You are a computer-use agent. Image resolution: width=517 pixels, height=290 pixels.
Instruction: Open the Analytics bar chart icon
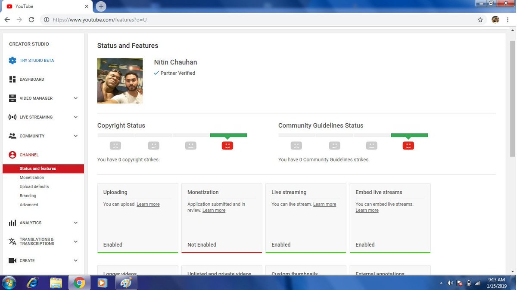12,223
